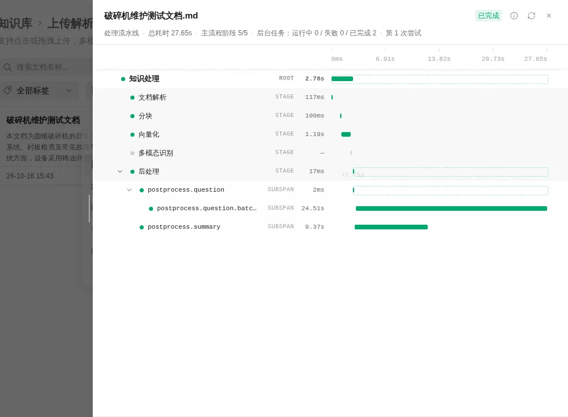Select the postprocess.question.batc… subspan row
The image size is (568, 417).
[x=330, y=208]
